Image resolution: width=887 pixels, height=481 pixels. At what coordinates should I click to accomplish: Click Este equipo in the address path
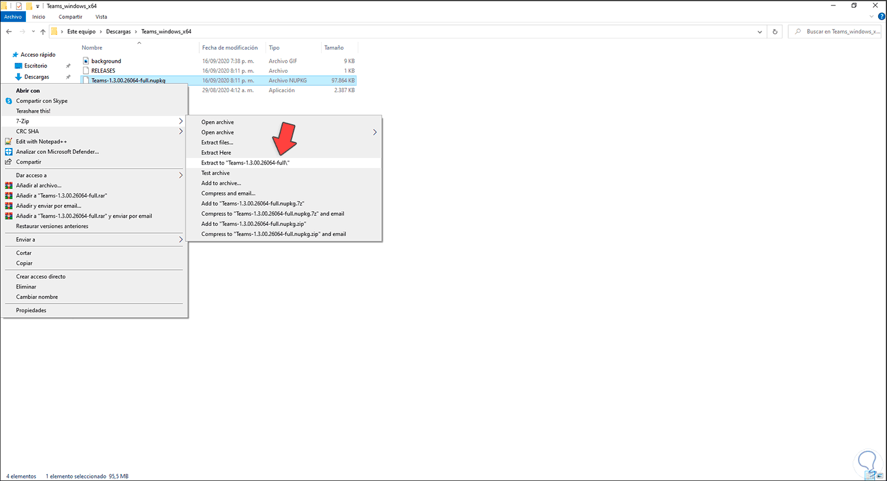pos(81,31)
